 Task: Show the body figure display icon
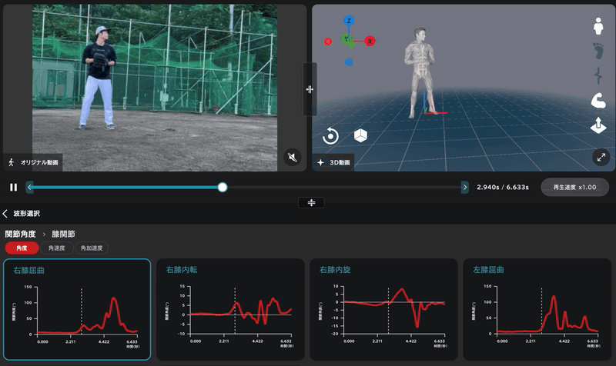pyautogui.click(x=598, y=26)
